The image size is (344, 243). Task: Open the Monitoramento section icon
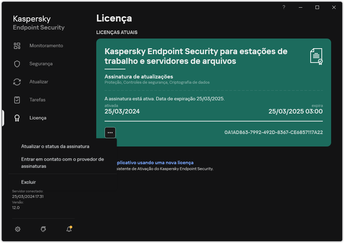(17, 45)
